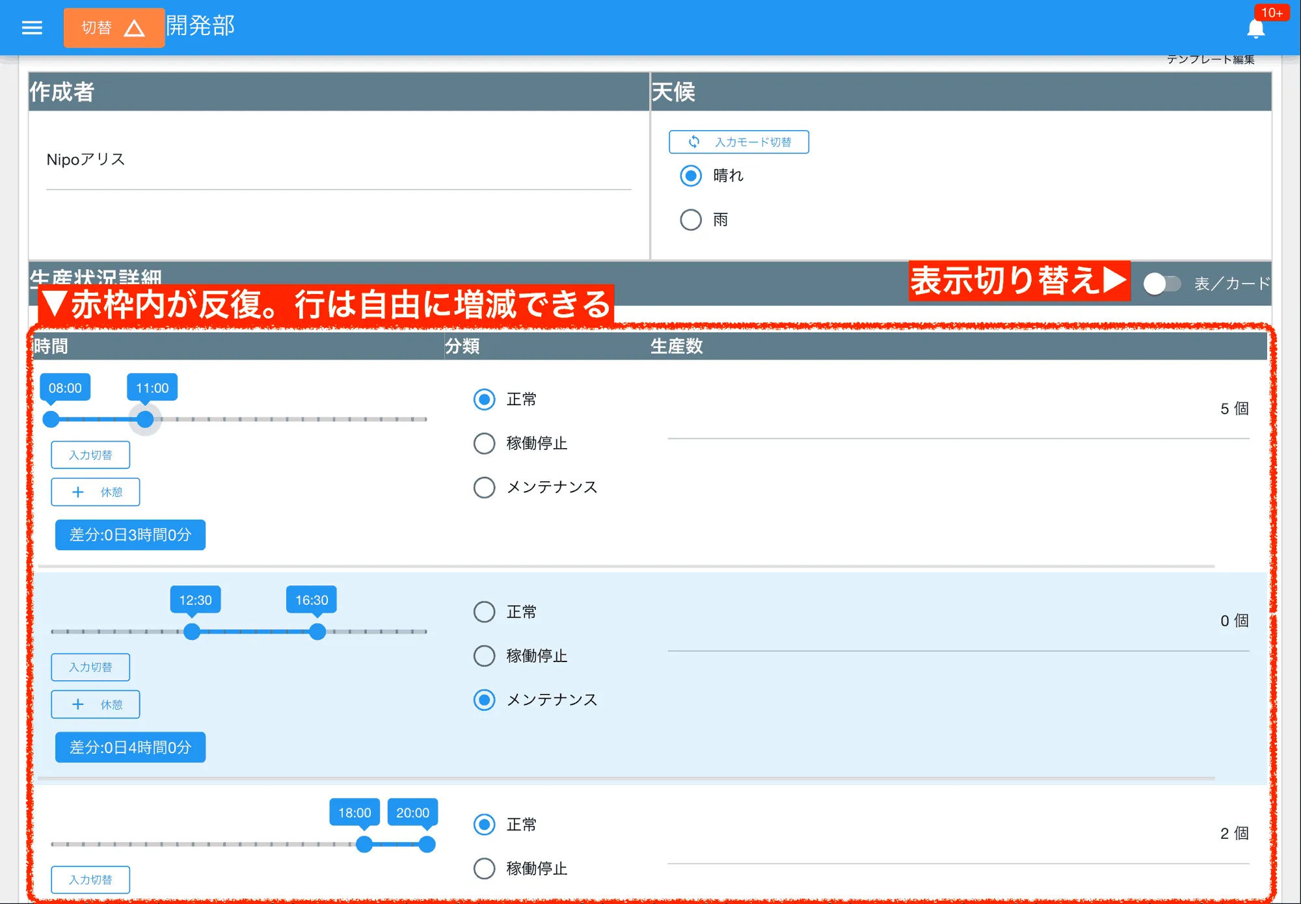Click the notification bell with 10+ badge

click(x=1255, y=27)
